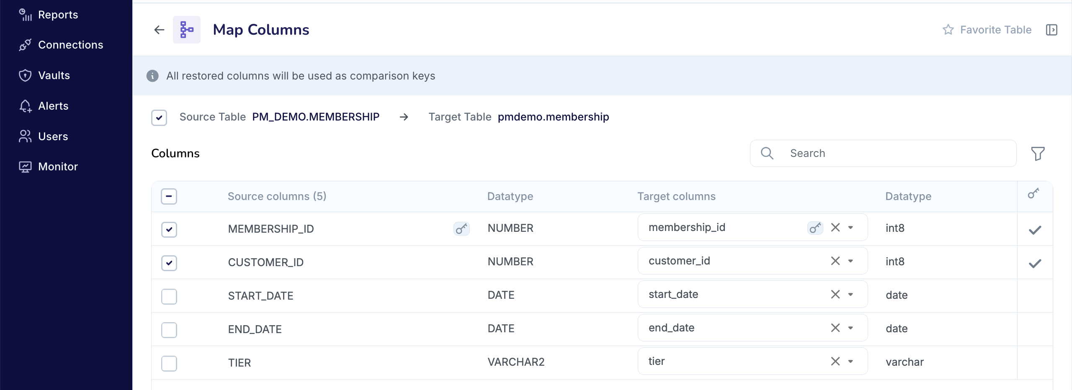Image resolution: width=1072 pixels, height=390 pixels.
Task: Open the dropdown for the start_date target column
Action: pyautogui.click(x=850, y=294)
